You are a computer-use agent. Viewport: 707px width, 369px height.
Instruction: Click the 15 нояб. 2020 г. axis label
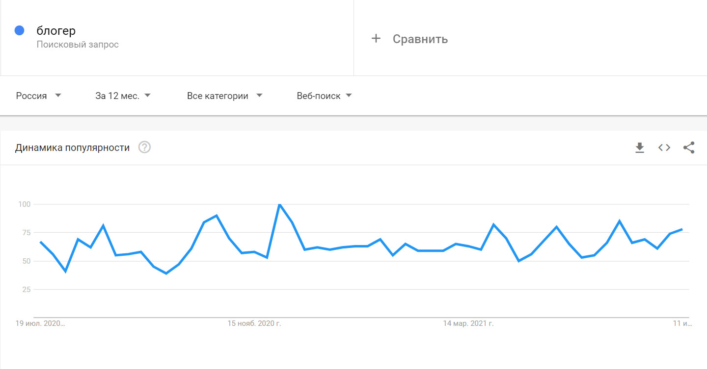click(x=254, y=323)
